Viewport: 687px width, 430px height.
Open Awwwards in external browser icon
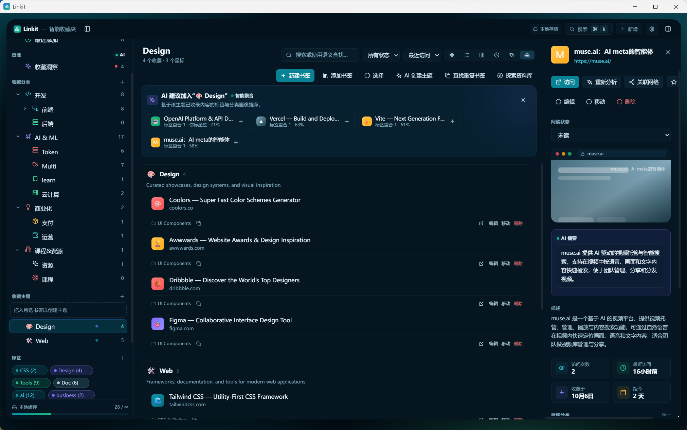pyautogui.click(x=481, y=264)
